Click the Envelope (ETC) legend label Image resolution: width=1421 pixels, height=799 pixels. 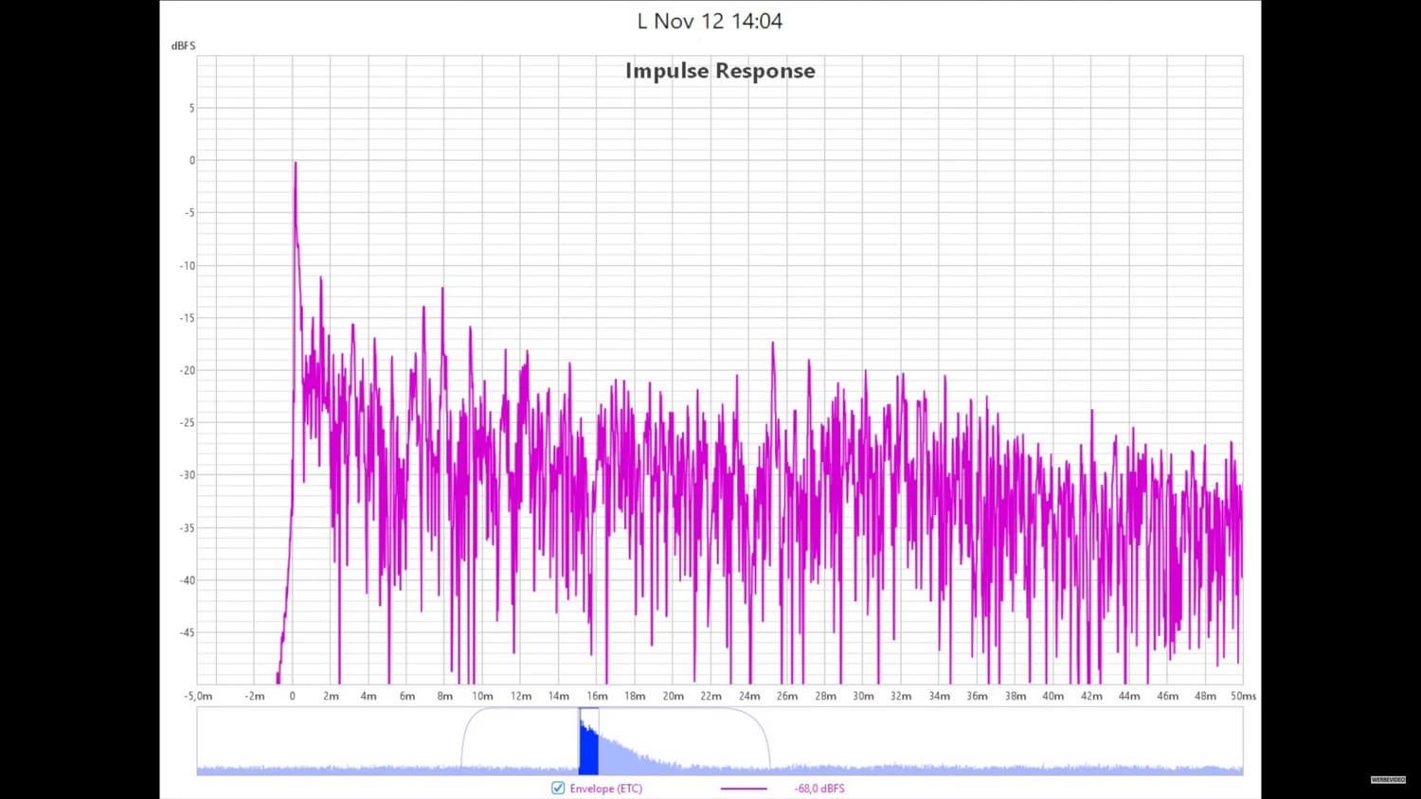tap(605, 789)
